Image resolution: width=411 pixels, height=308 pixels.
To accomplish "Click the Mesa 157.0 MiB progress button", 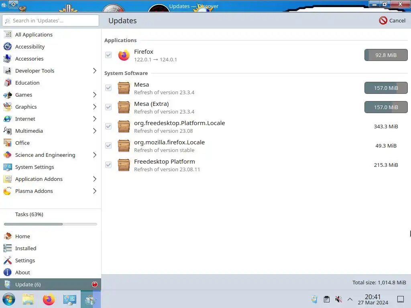I will [x=386, y=88].
